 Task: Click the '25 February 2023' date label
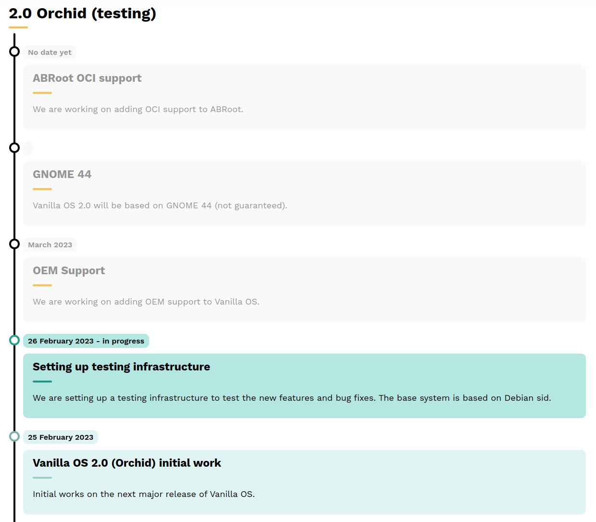[x=61, y=437]
